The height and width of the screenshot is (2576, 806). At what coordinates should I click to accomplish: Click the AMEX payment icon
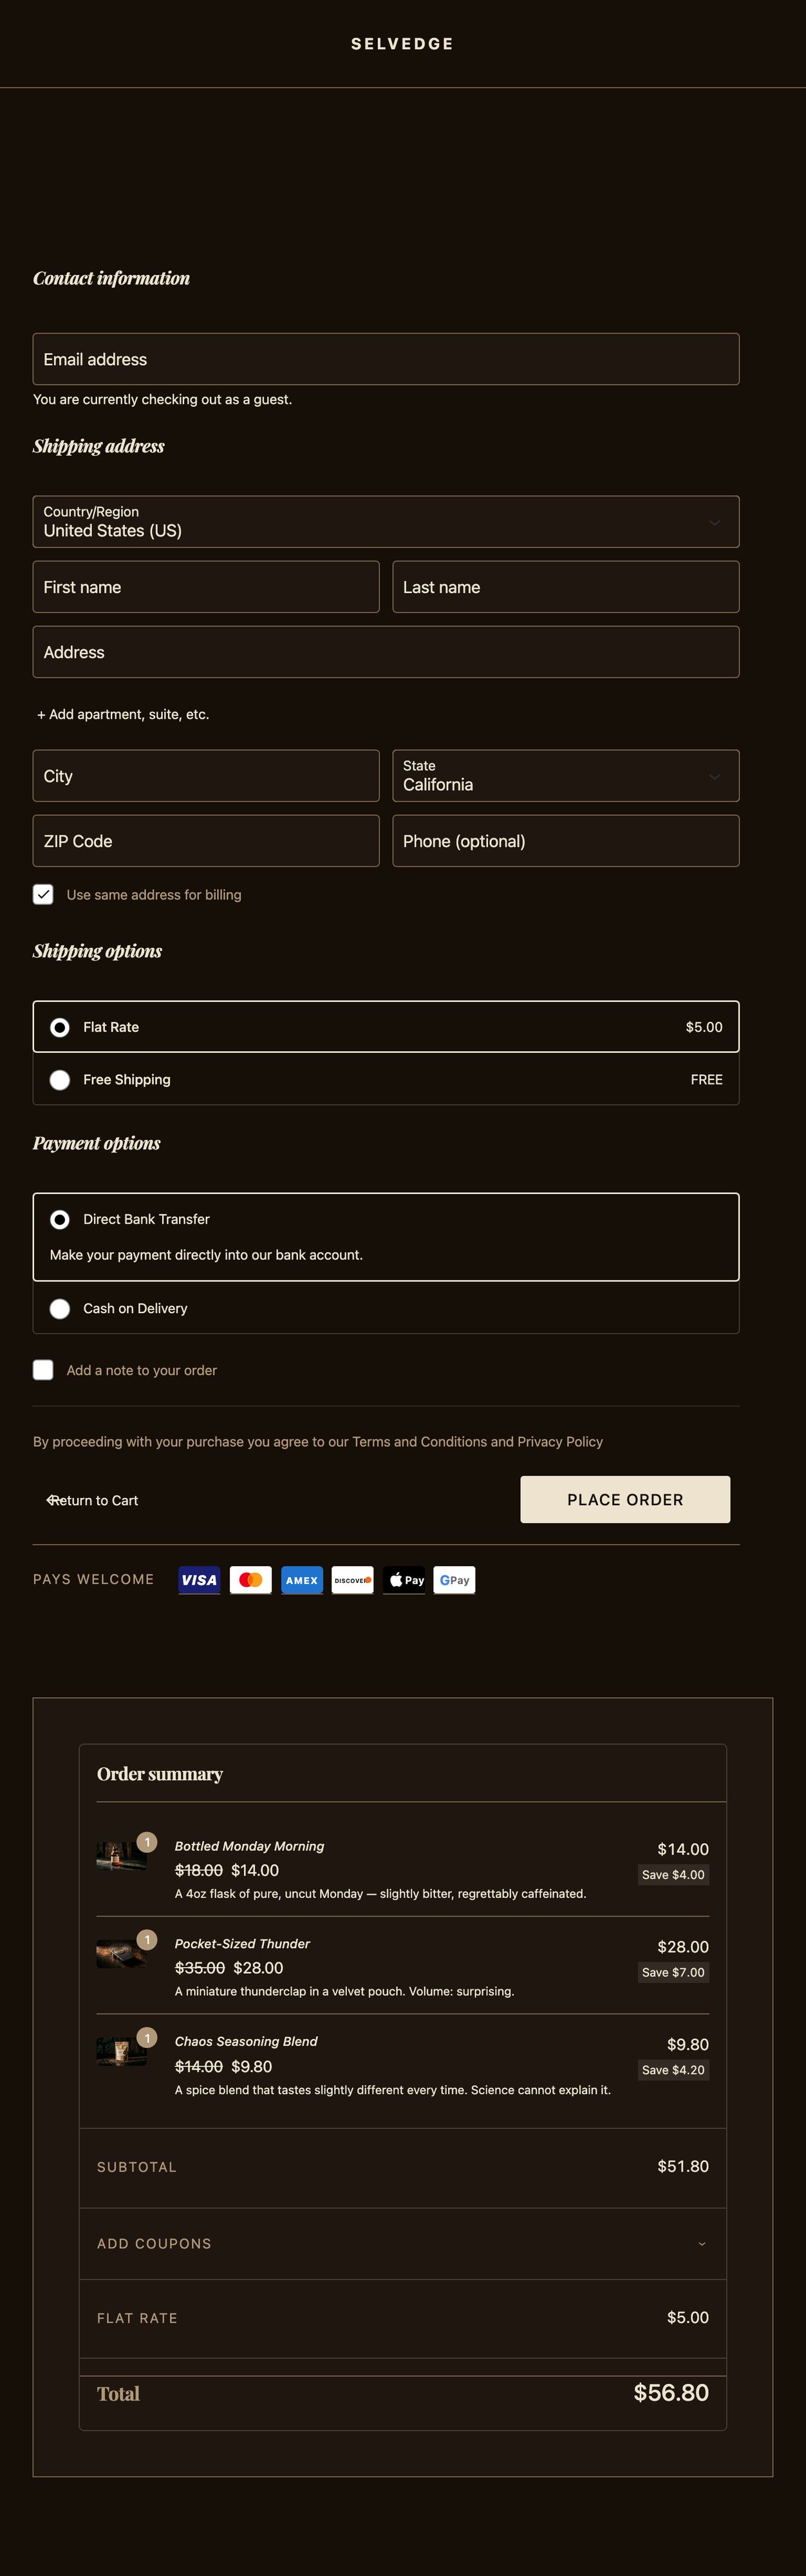pos(302,1580)
